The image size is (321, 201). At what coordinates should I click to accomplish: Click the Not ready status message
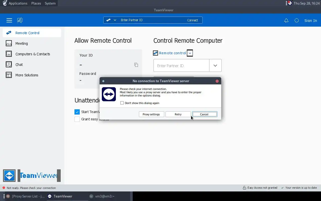point(31,188)
